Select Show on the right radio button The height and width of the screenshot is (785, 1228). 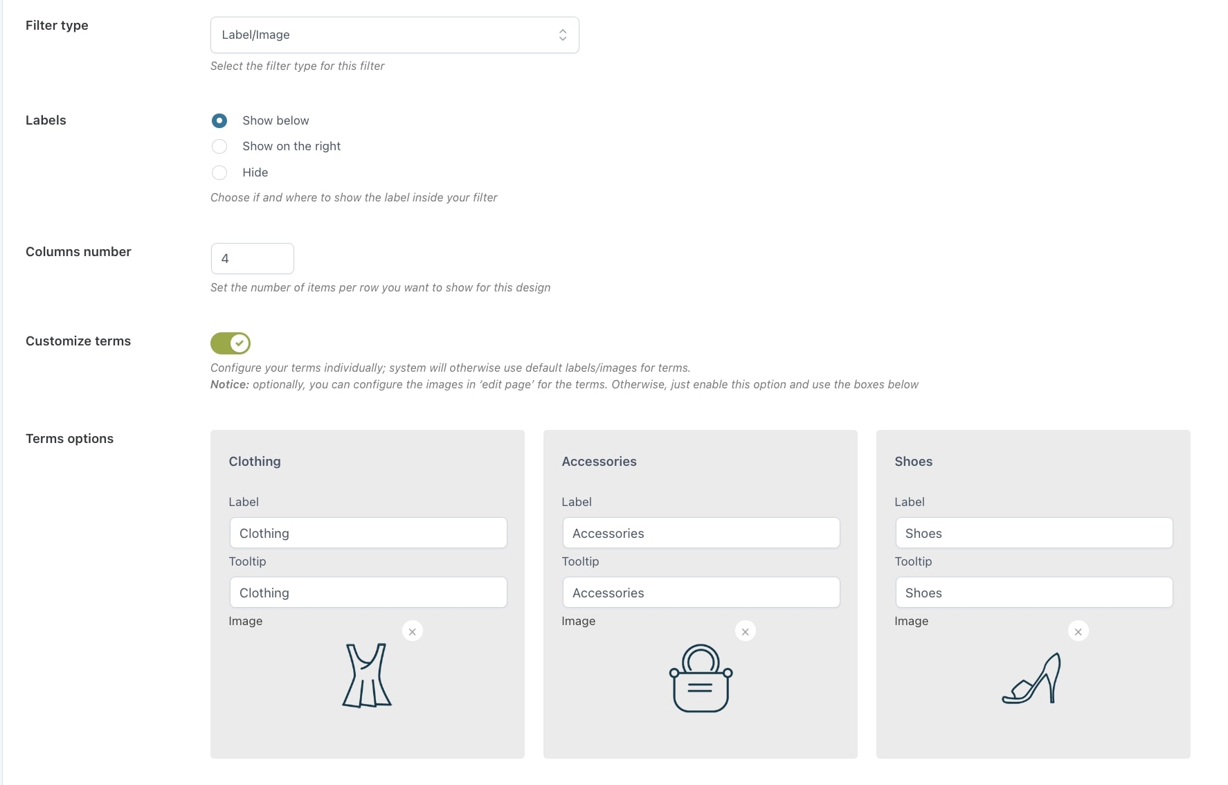219,146
